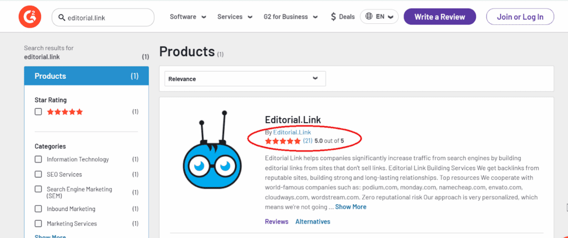Focus the editorial.link search field

coord(103,17)
